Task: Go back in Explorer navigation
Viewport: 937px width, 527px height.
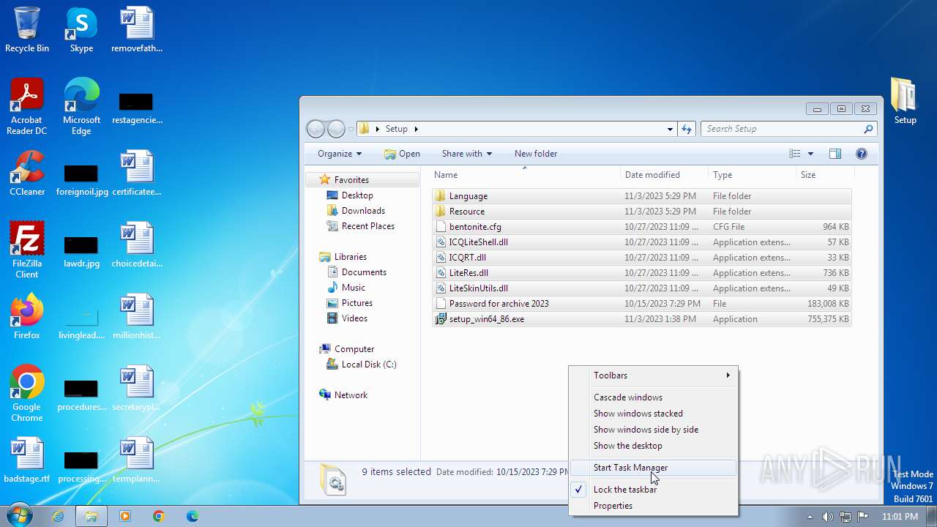Action: pos(316,129)
